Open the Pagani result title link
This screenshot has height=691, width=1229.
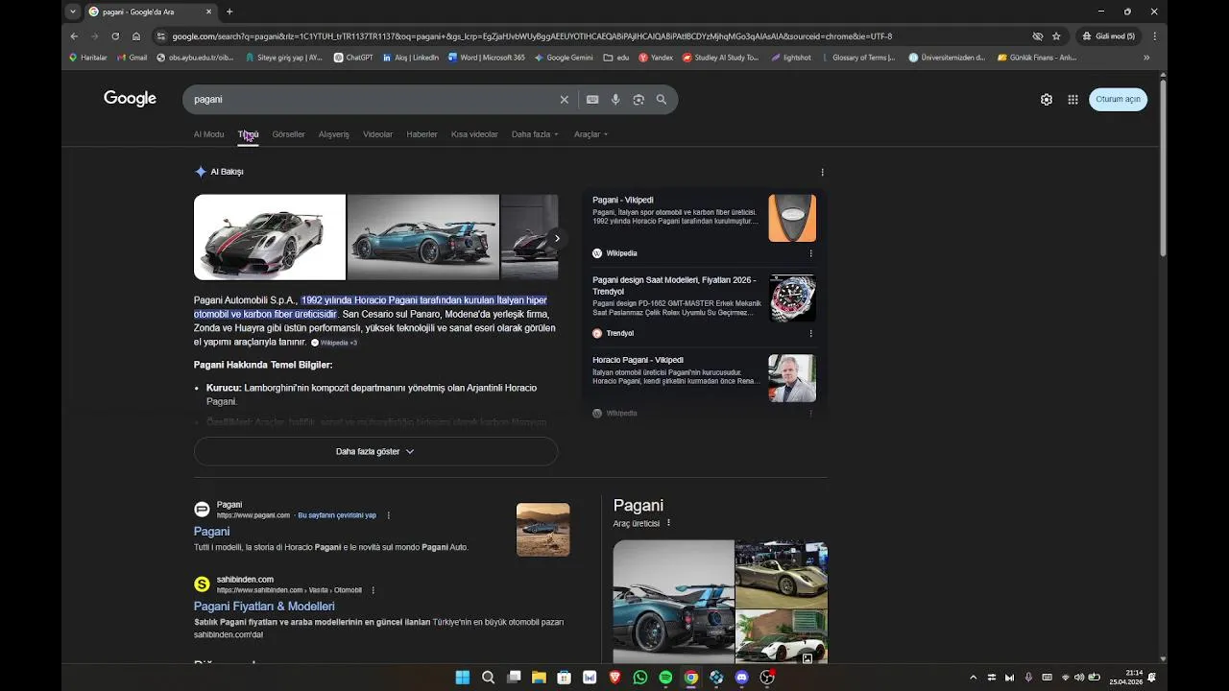[x=211, y=532]
